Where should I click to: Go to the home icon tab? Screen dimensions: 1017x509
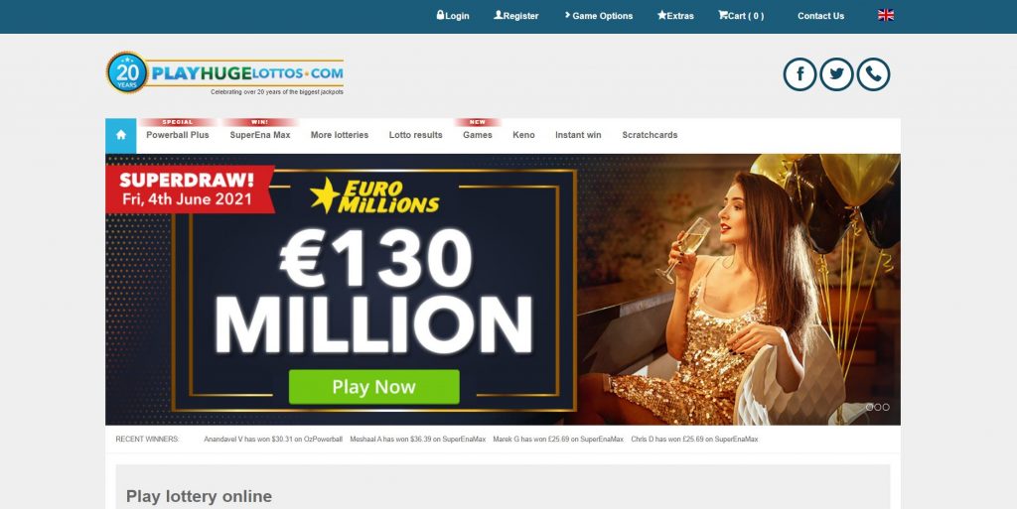pos(120,135)
